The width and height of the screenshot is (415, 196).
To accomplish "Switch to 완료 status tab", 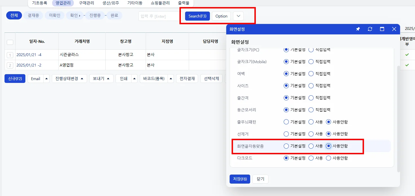I will tap(114, 16).
